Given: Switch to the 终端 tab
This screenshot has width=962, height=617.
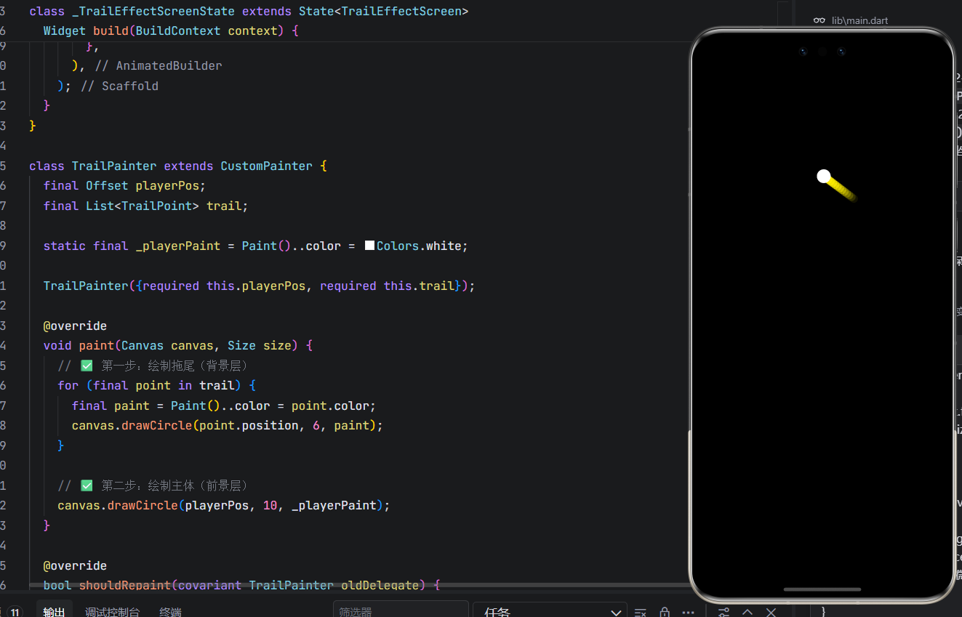Looking at the screenshot, I should tap(170, 612).
